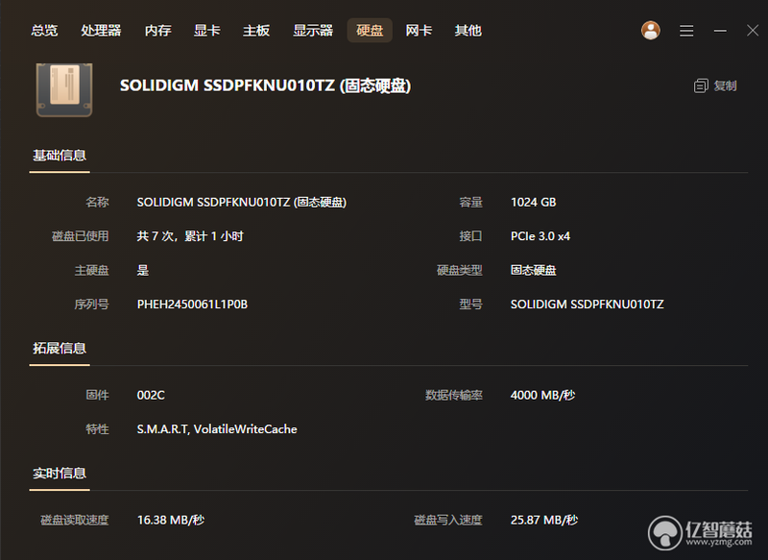Screen dimensions: 768x560
Task: Click the 序列号 field label
Action: [x=91, y=304]
